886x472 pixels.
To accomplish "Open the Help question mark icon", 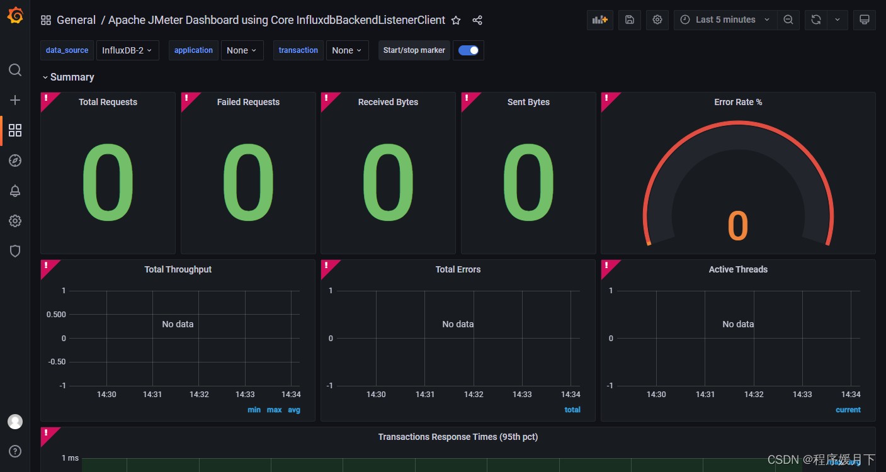I will coord(15,451).
